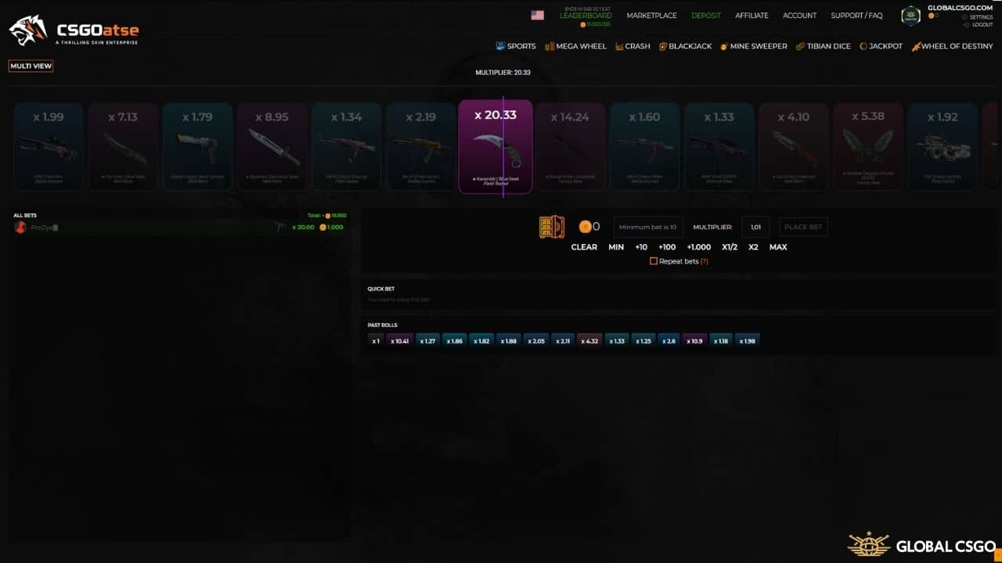1002x563 pixels.
Task: Click past roll x 1.27
Action: [x=427, y=341]
